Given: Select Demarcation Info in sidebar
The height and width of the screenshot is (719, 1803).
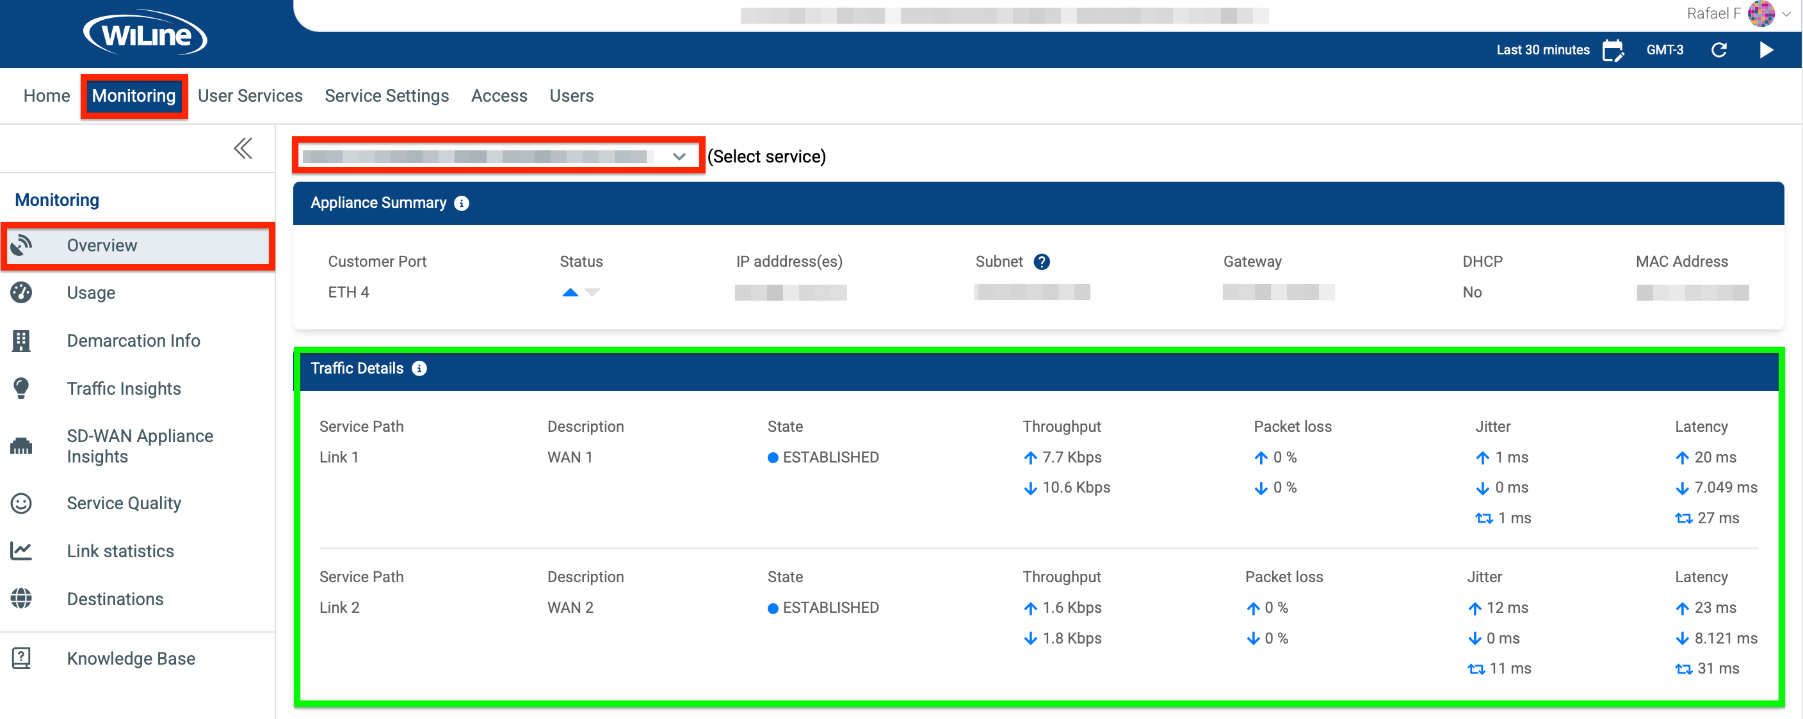Looking at the screenshot, I should [133, 340].
